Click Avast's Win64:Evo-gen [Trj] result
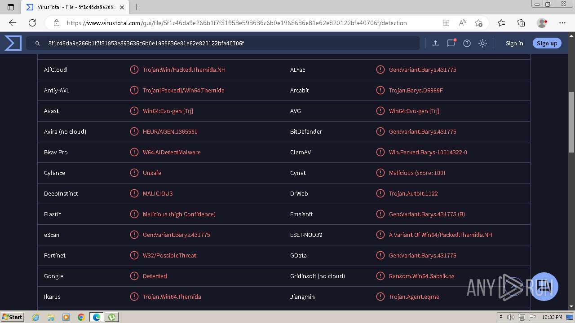This screenshot has height=323, width=575. (x=168, y=111)
